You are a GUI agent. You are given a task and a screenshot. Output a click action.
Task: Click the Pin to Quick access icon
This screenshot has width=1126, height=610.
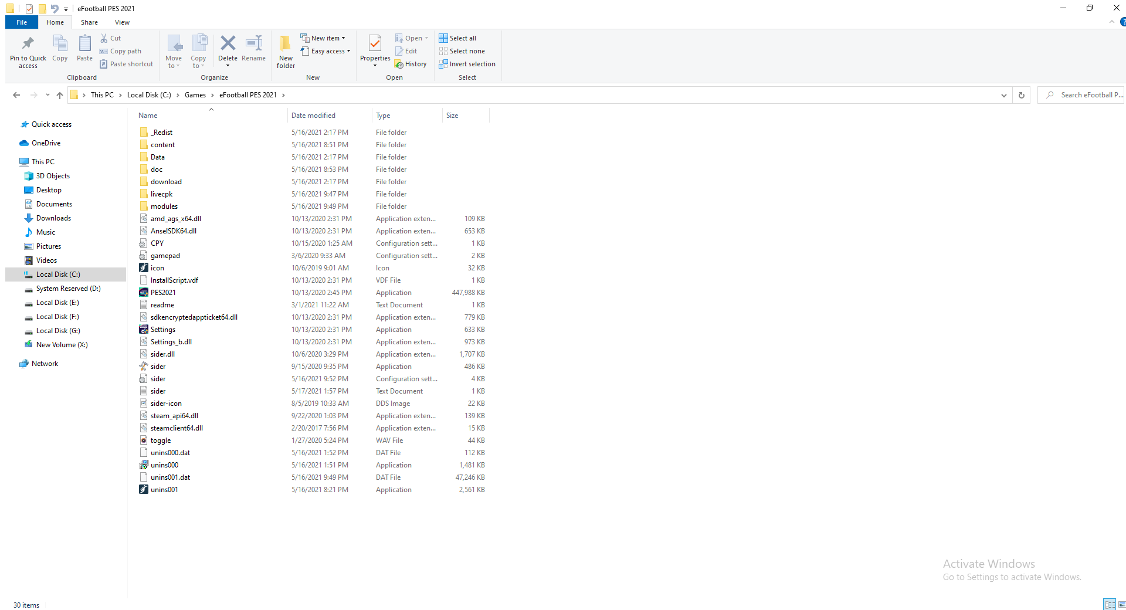click(28, 43)
